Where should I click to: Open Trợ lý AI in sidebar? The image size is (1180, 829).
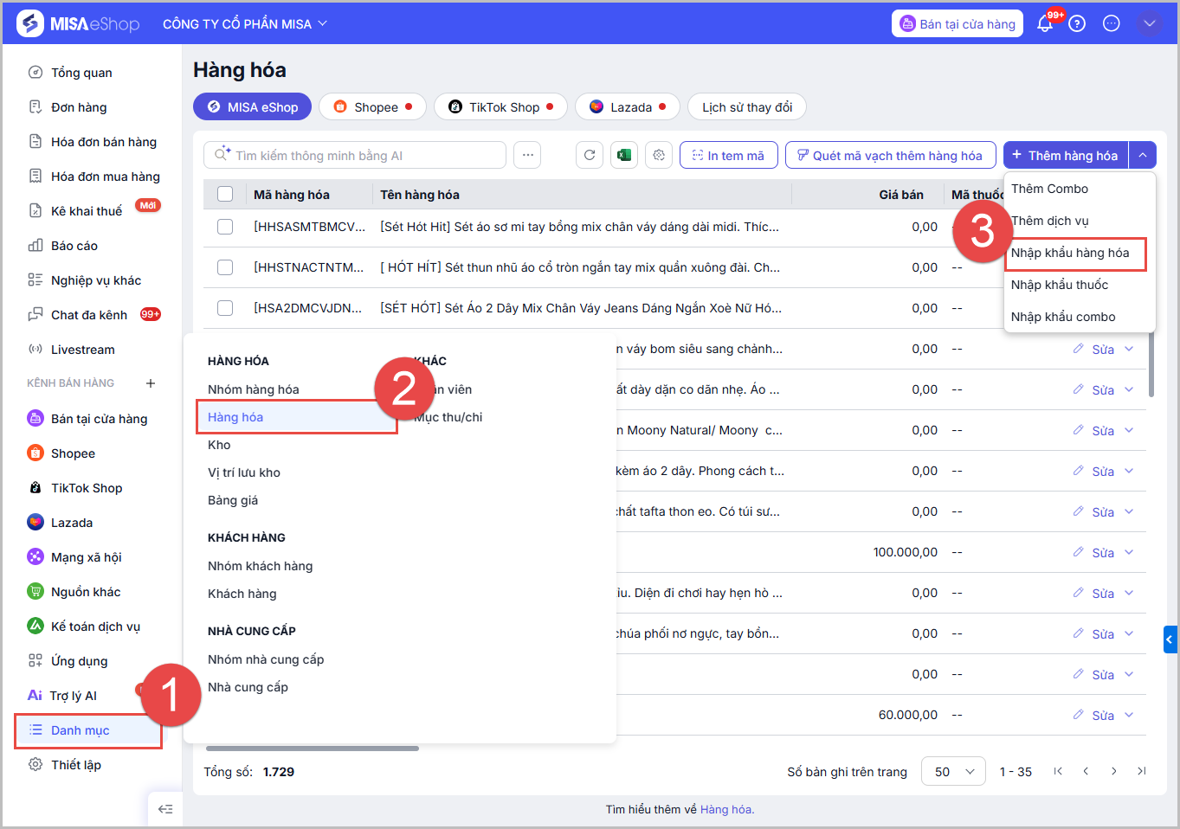[73, 696]
